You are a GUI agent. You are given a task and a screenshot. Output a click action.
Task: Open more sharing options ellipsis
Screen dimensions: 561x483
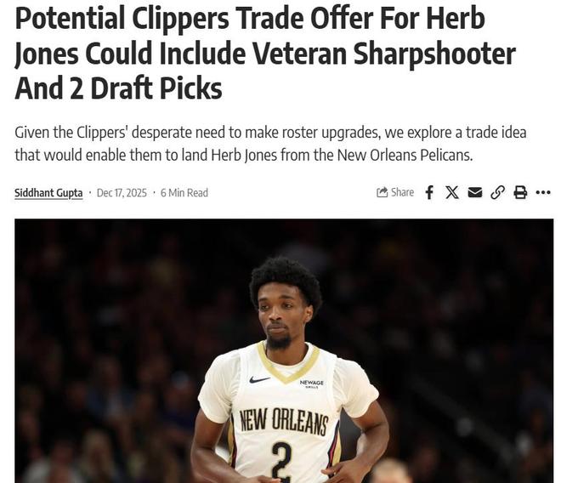tap(543, 193)
